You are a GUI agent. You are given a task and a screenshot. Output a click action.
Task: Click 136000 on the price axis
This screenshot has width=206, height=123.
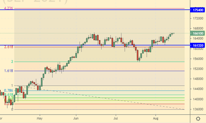198,109
